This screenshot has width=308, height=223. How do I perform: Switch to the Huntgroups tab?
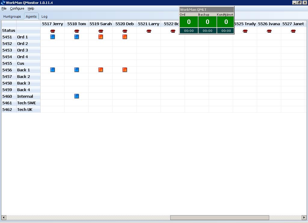(12, 16)
